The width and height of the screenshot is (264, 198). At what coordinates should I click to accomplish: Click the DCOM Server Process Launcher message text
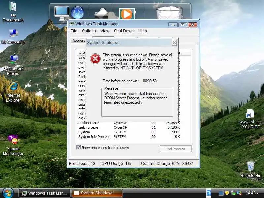[136, 98]
